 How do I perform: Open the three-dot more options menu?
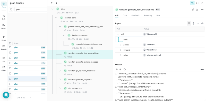click(x=202, y=10)
